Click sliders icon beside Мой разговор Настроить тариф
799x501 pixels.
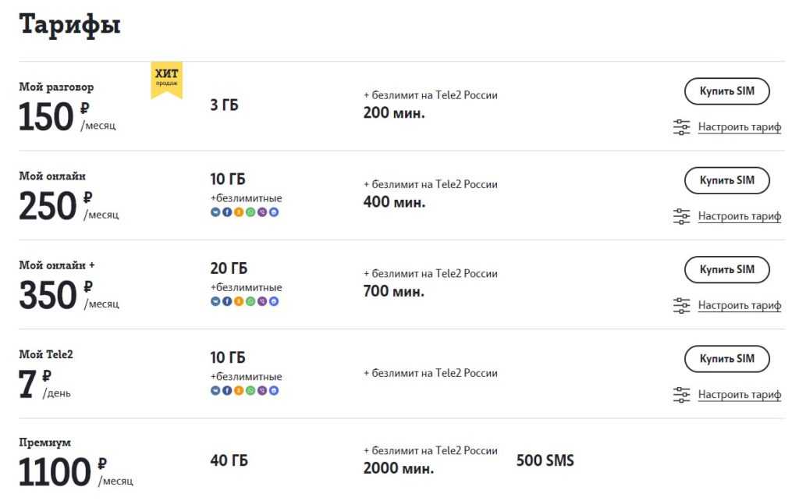(x=681, y=127)
